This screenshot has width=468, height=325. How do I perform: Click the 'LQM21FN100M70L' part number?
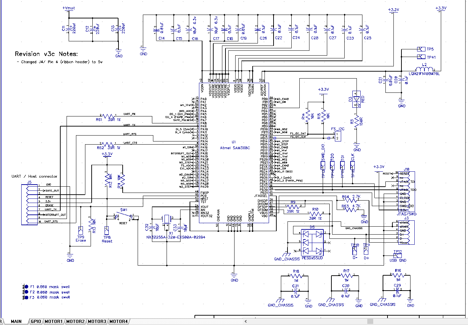[x=424, y=74]
